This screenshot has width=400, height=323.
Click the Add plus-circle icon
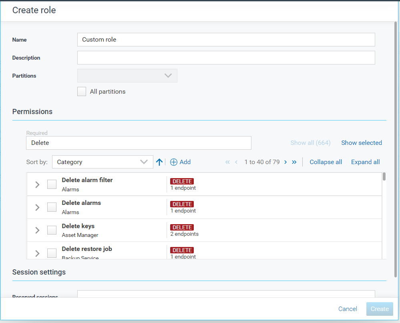pyautogui.click(x=174, y=162)
